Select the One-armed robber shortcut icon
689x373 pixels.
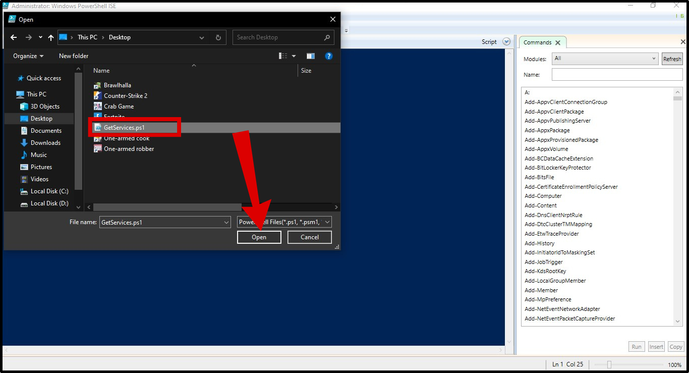[x=98, y=149]
